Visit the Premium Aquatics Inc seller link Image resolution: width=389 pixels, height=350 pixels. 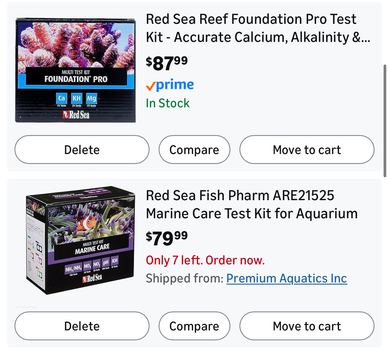(x=286, y=278)
